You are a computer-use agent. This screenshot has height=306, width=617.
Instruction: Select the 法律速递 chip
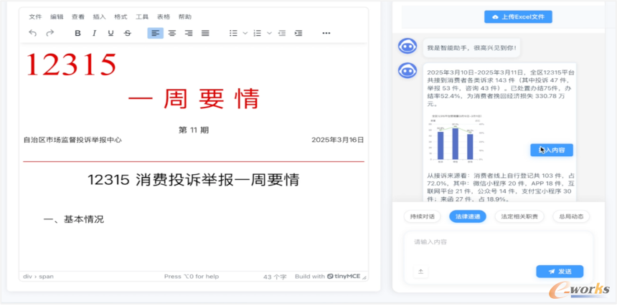468,216
